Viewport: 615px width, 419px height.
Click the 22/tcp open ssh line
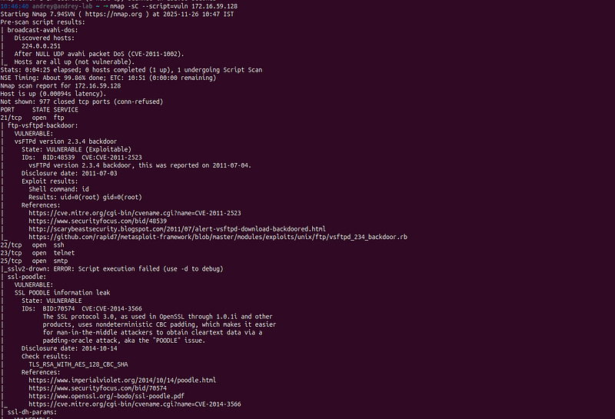[32, 244]
